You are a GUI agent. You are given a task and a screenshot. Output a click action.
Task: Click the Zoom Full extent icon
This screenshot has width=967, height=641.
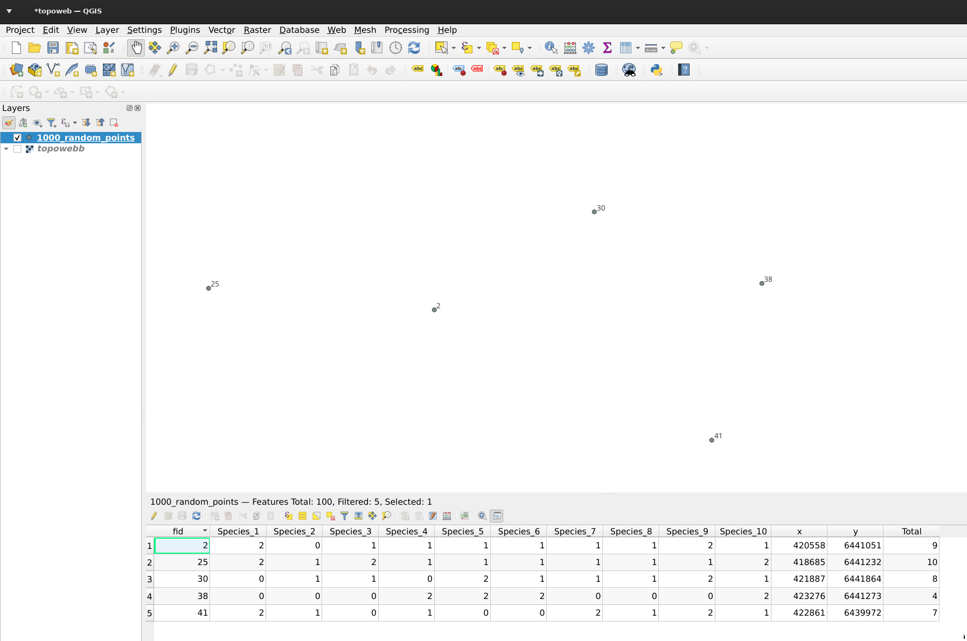tap(210, 48)
